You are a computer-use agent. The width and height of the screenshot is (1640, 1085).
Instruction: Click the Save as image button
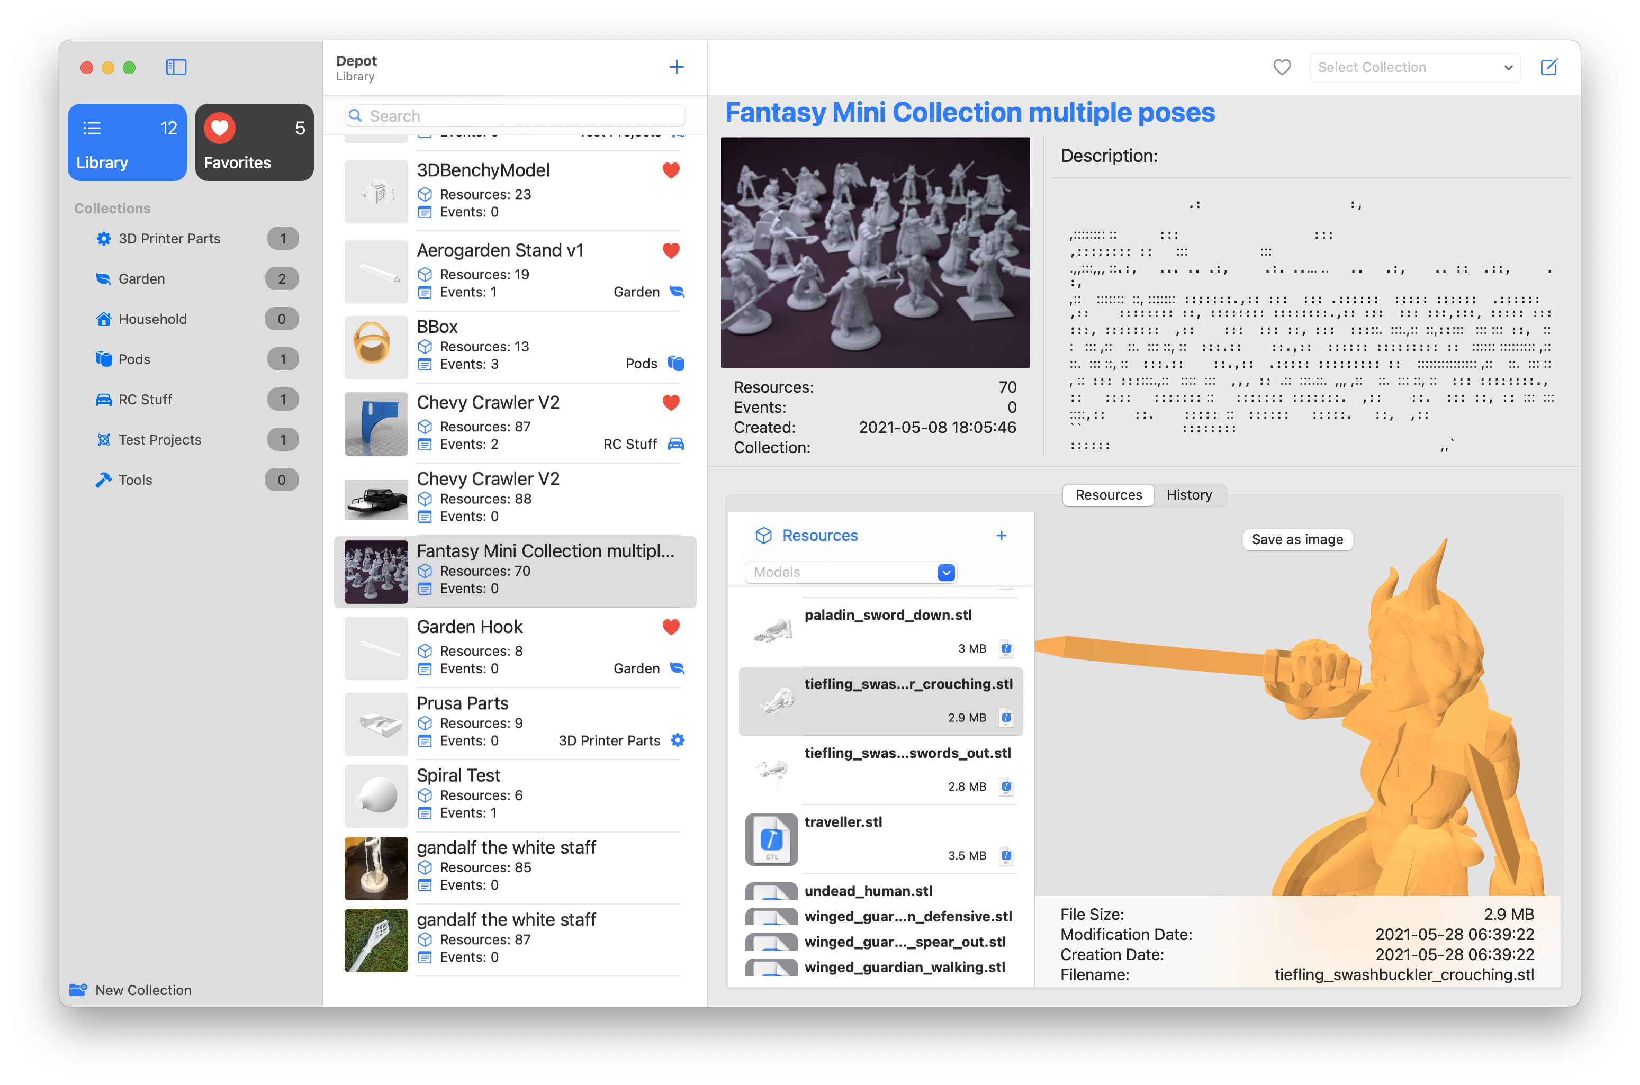point(1297,539)
